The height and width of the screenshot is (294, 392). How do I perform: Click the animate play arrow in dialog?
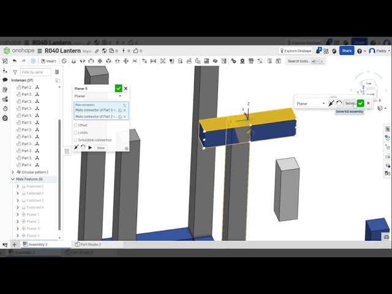90,148
